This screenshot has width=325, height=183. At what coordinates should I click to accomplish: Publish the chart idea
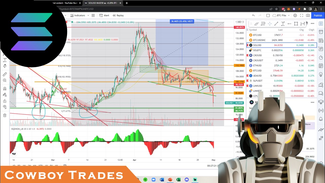318,15
